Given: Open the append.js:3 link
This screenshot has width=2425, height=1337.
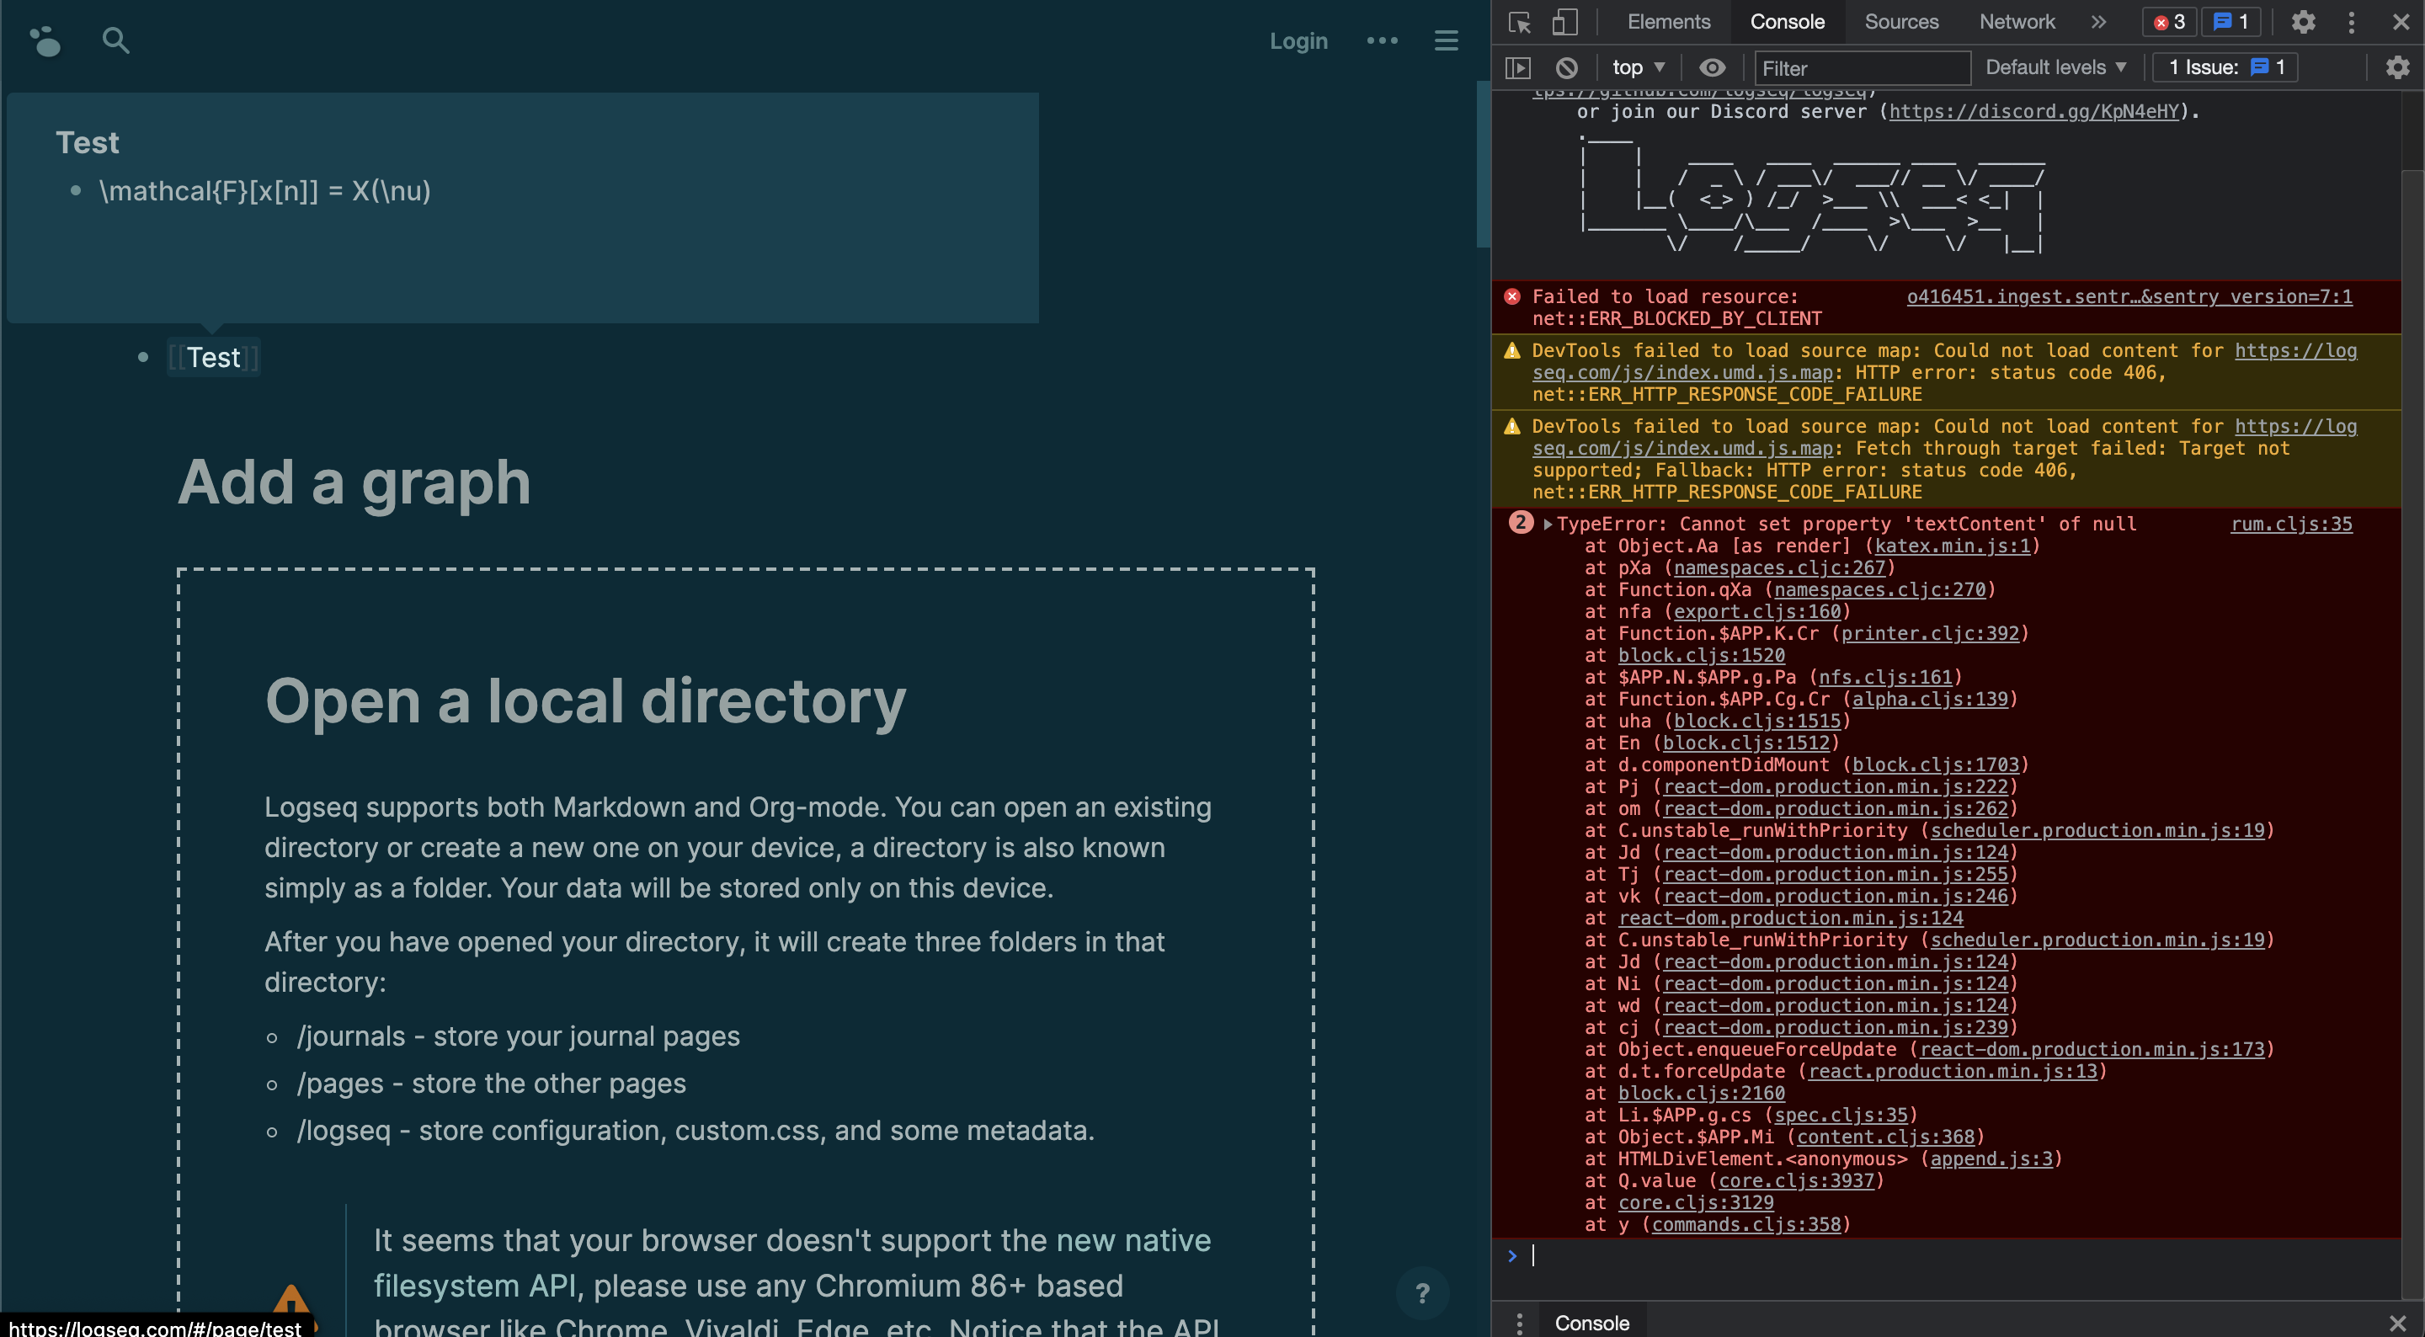Looking at the screenshot, I should coord(1991,1159).
